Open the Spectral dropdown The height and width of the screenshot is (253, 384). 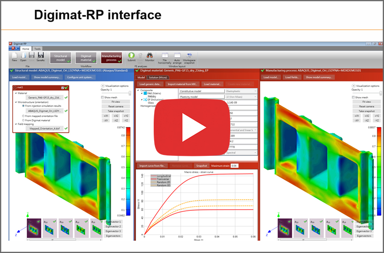click(x=241, y=153)
